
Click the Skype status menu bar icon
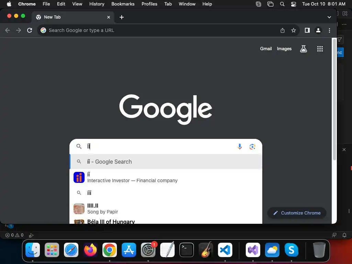tap(258, 4)
